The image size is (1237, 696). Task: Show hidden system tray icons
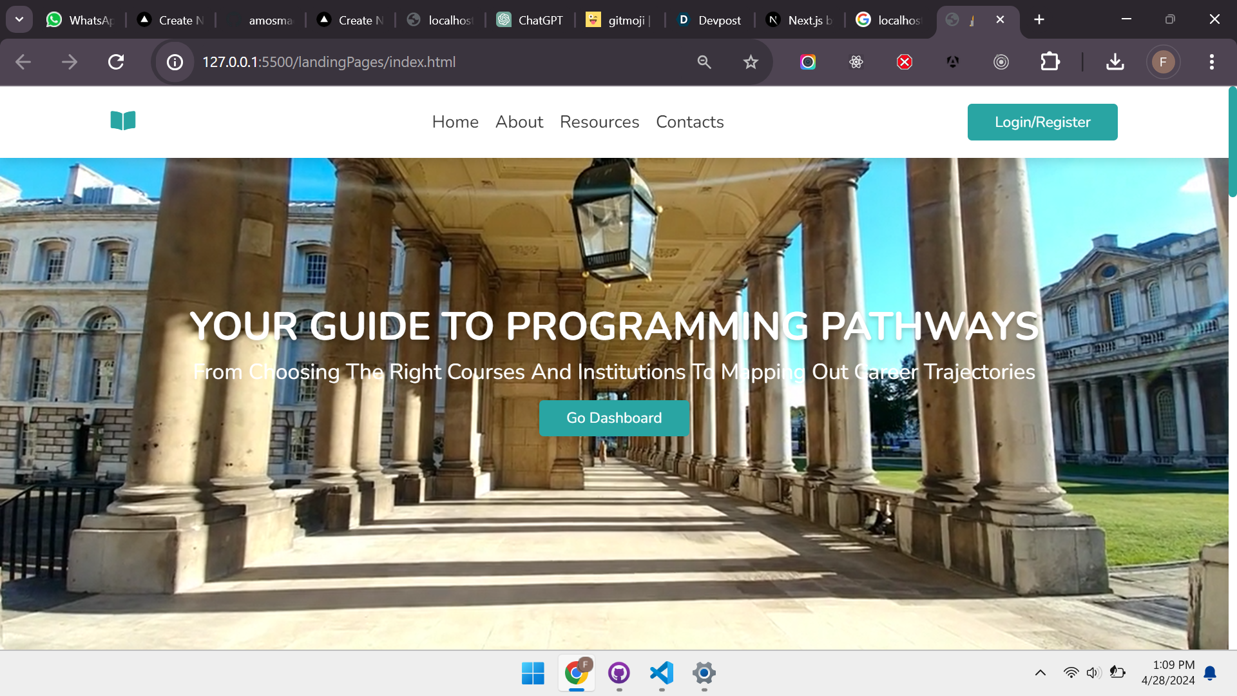click(1040, 673)
